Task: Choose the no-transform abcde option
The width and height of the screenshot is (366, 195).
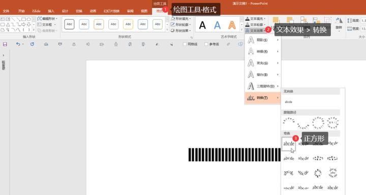Action: (x=289, y=102)
